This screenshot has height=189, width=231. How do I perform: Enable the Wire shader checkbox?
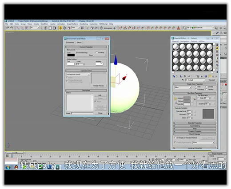195,87
